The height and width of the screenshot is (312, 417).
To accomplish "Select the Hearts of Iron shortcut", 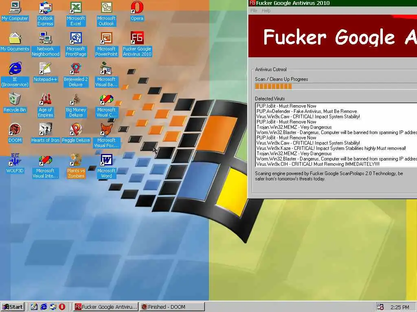I will tap(46, 133).
